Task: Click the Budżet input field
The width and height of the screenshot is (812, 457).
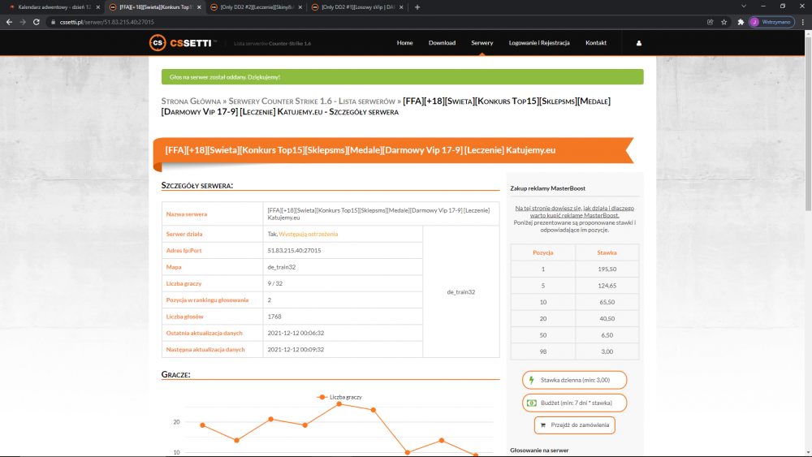Action: [x=574, y=403]
